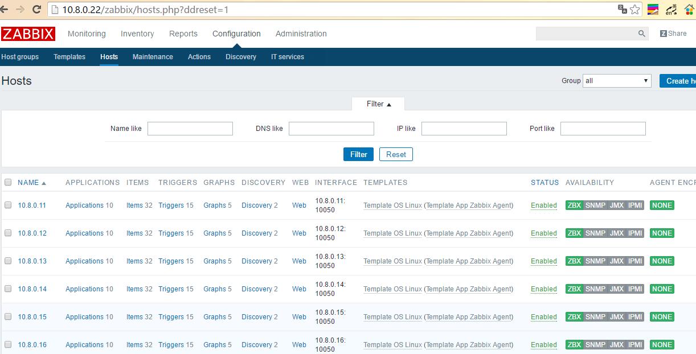The width and height of the screenshot is (696, 354).
Task: Go to Discovery submenu
Action: tap(241, 57)
